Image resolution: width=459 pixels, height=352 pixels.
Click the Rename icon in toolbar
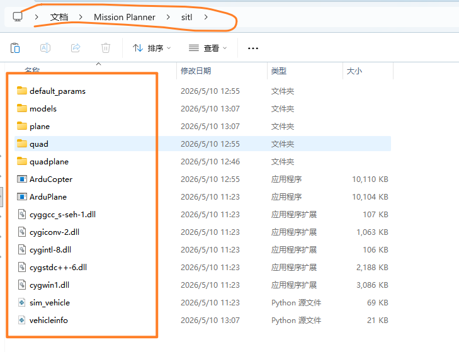[45, 48]
